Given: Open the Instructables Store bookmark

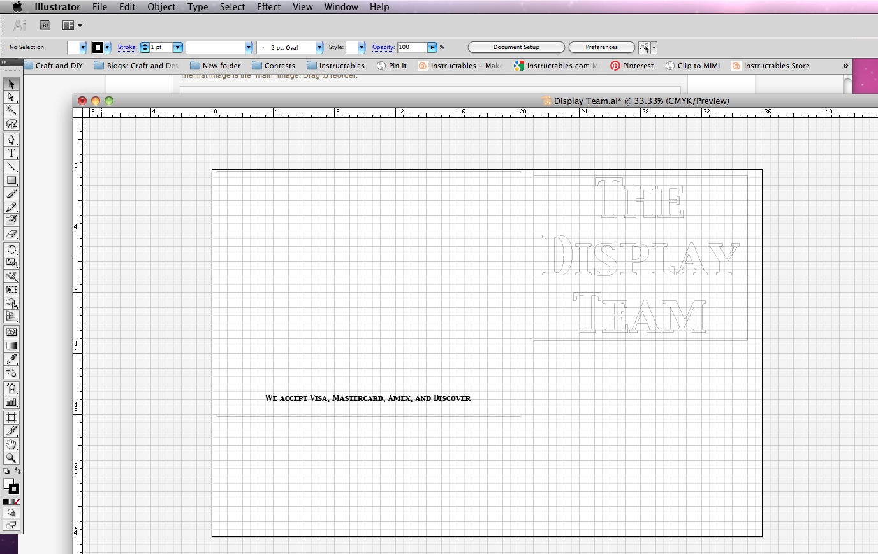Looking at the screenshot, I should tap(771, 66).
